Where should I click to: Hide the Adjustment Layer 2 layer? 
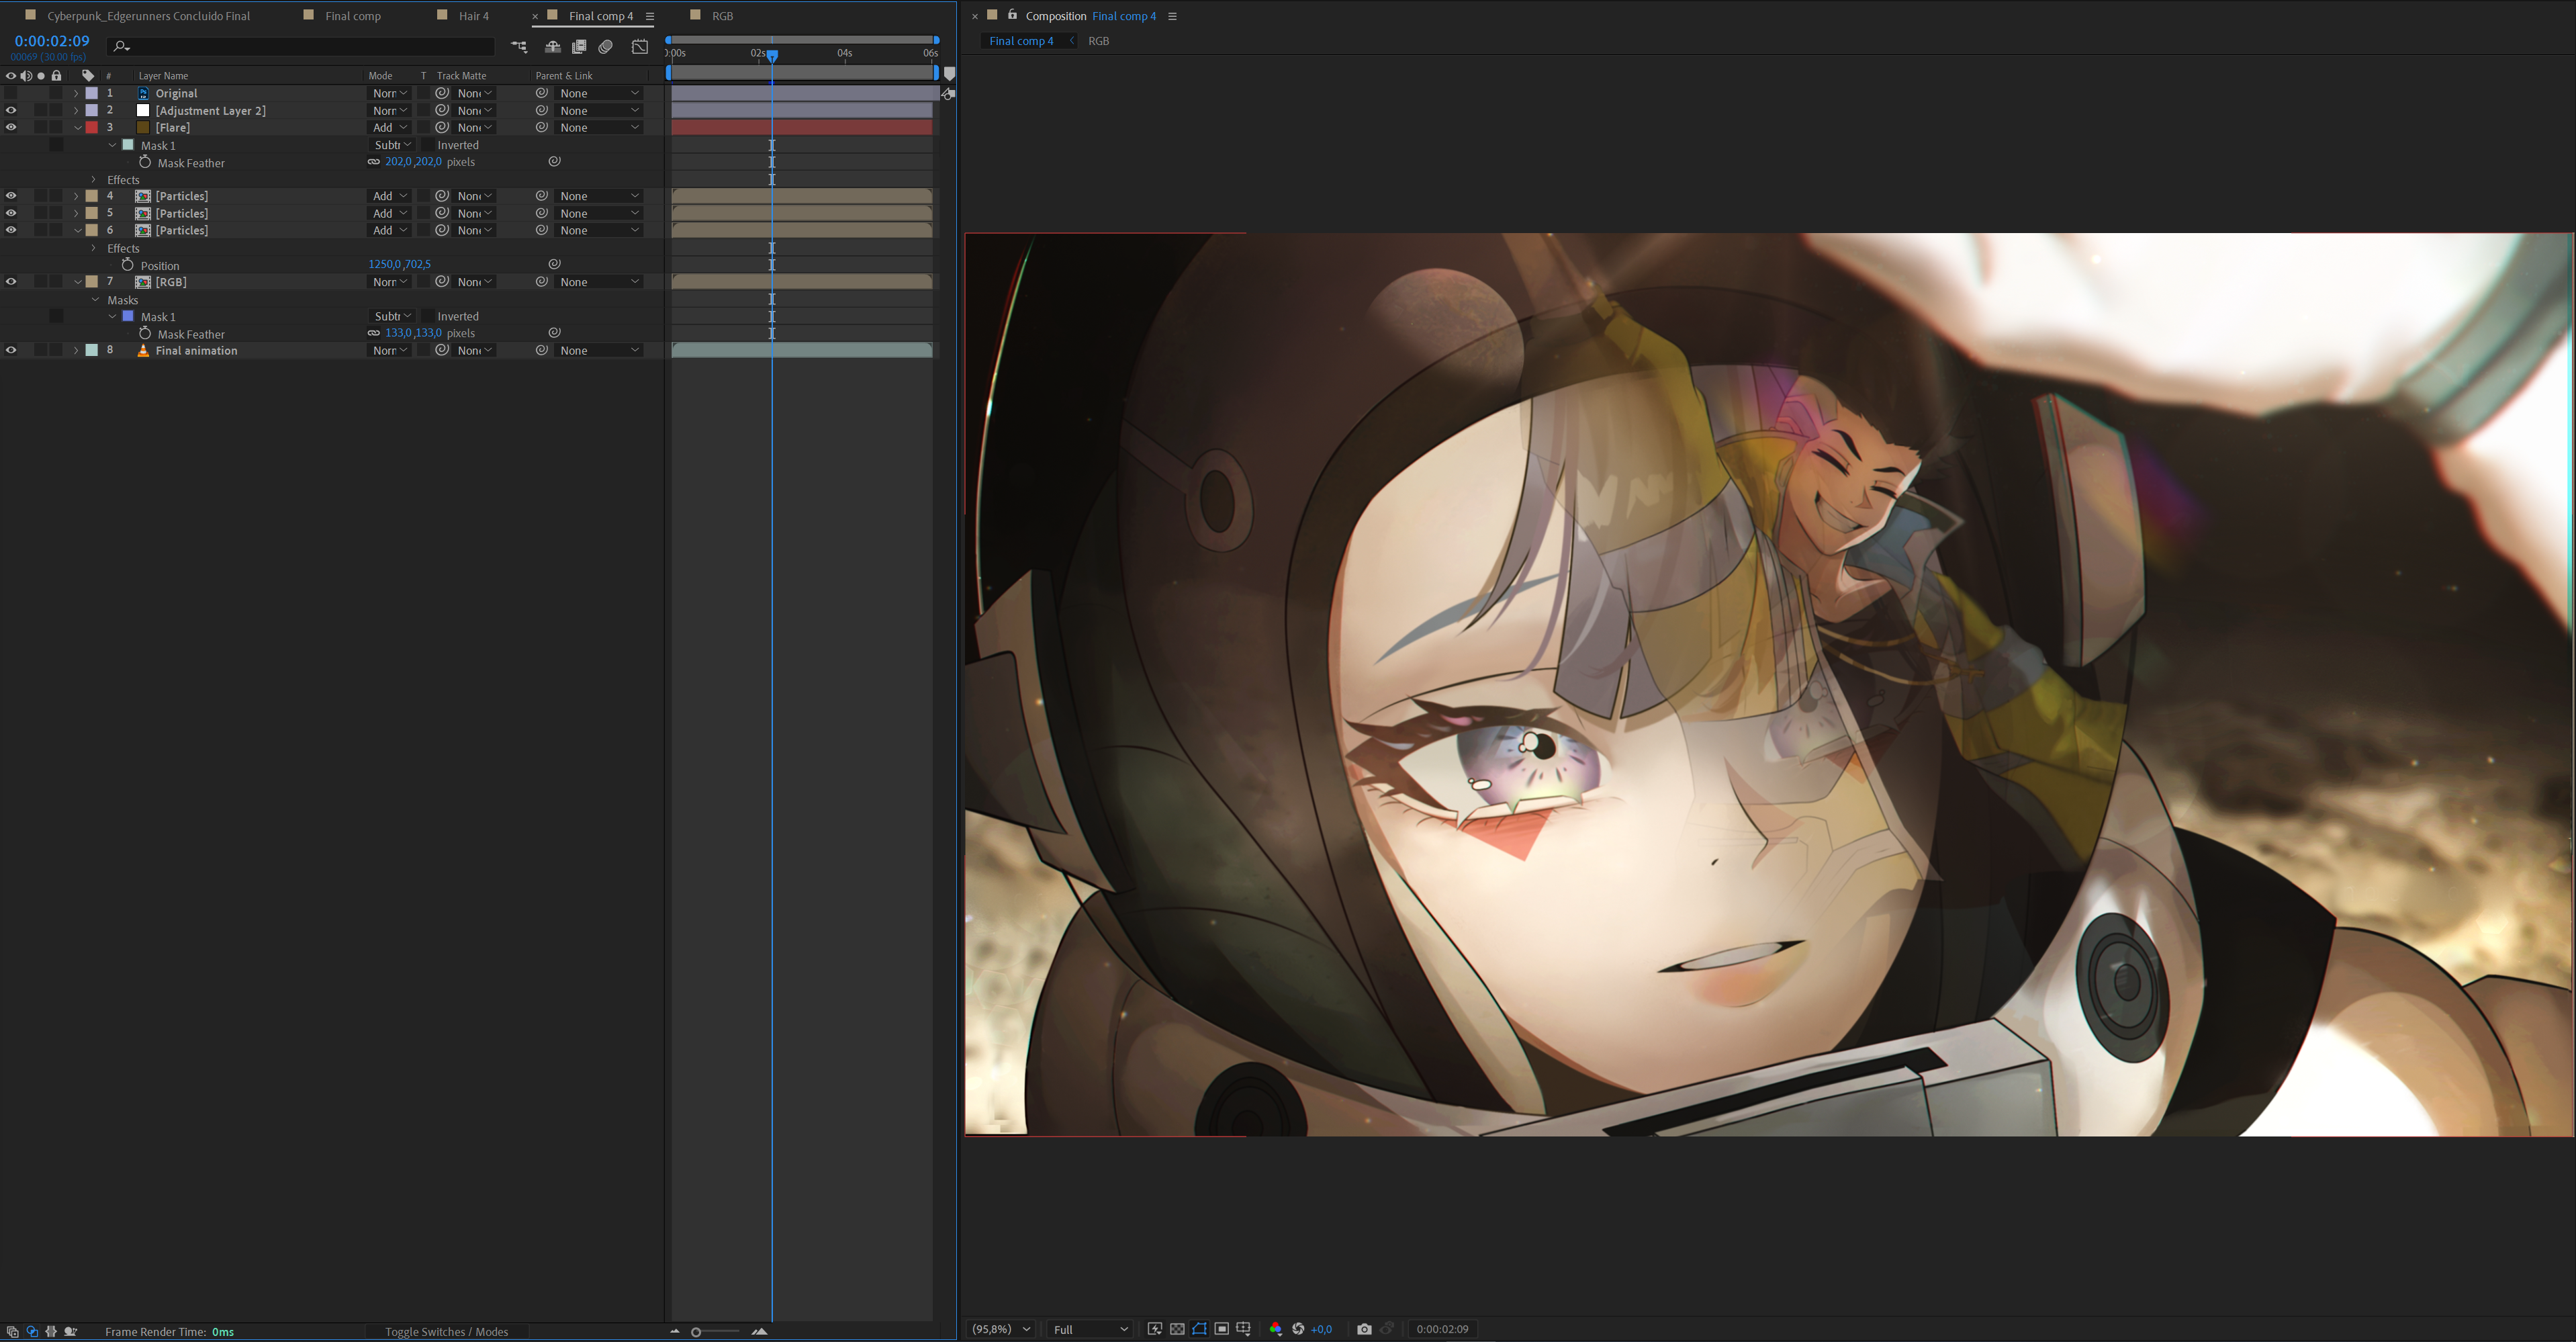(11, 110)
